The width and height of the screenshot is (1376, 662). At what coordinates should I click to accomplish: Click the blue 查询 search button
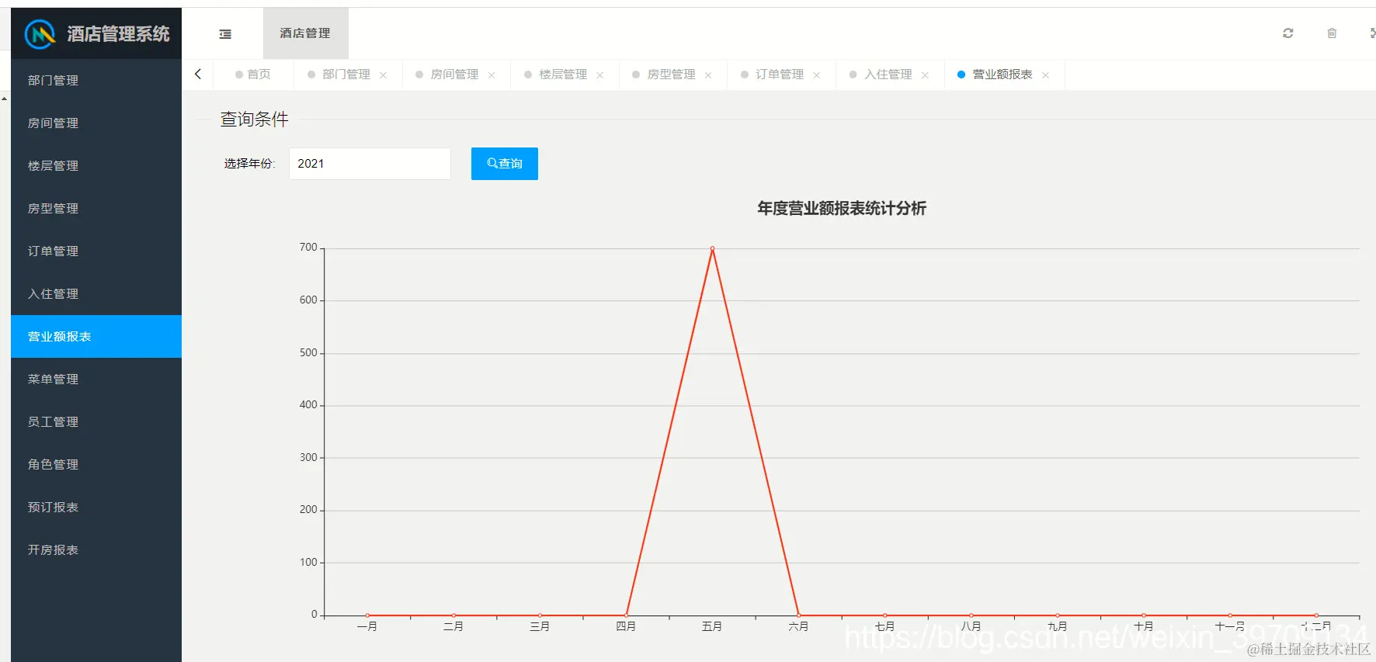tap(505, 164)
